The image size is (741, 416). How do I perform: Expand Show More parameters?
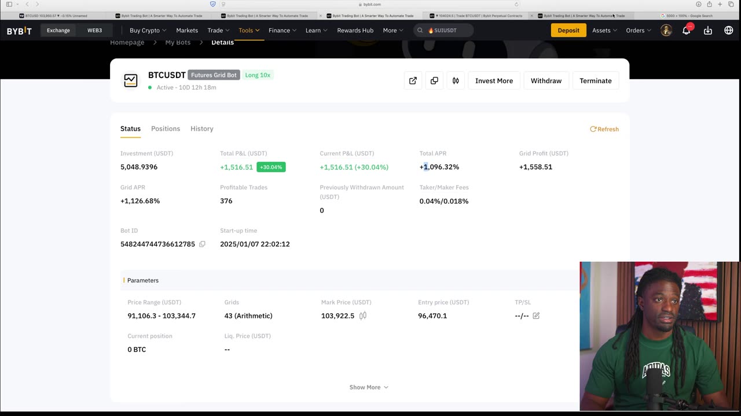(x=369, y=387)
